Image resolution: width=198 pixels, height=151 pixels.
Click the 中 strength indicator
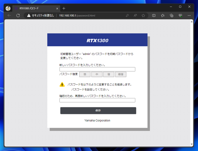97,75
